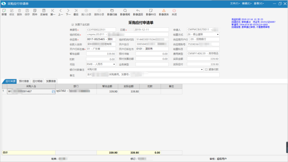Click the 部门 column header

[x=76, y=86]
